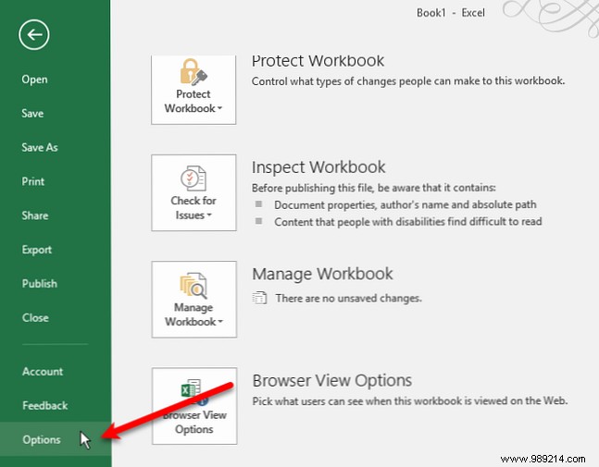Click 'Control what types of changes' description
Viewport: 599px width, 467px height.
click(408, 80)
